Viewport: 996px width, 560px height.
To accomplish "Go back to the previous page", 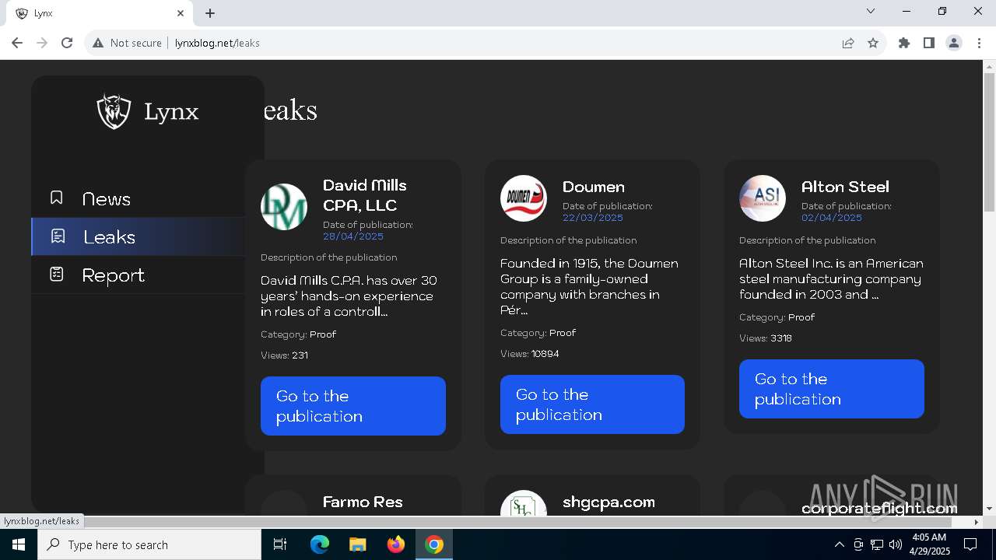I will click(x=17, y=43).
